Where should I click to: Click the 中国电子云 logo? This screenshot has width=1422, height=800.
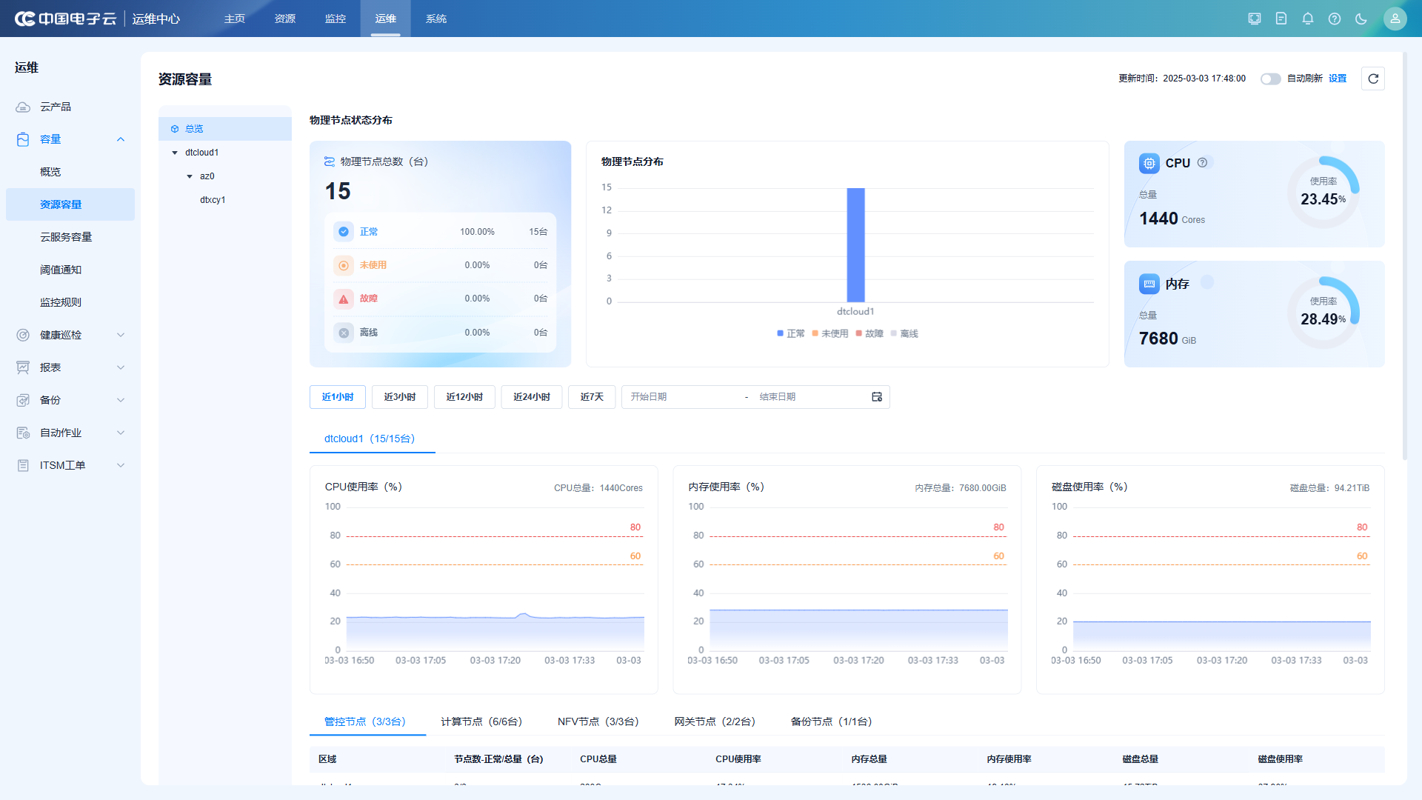tap(65, 19)
